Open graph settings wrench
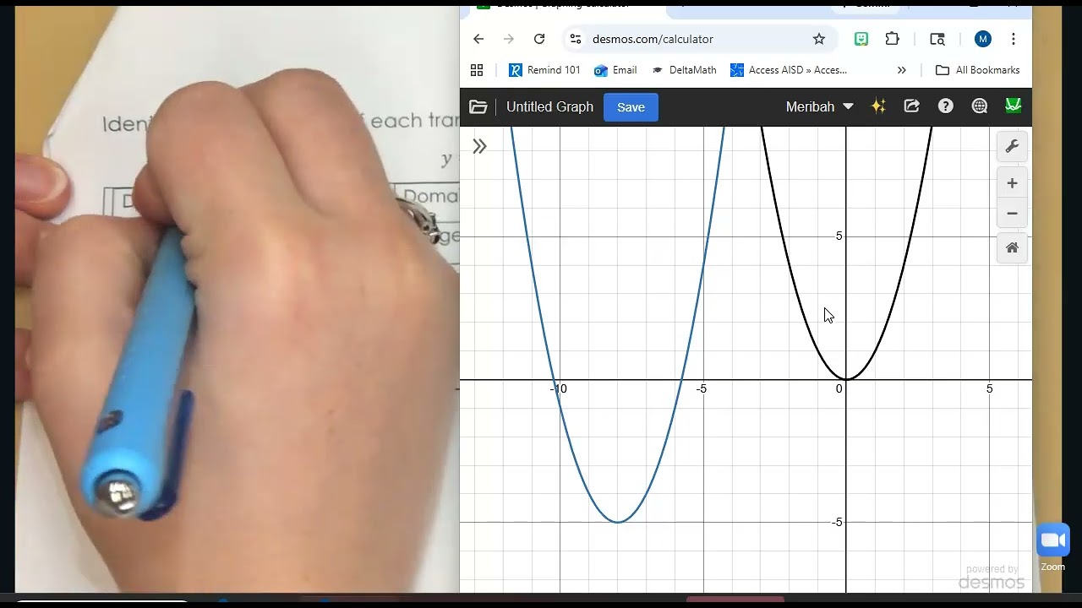 [x=1012, y=147]
